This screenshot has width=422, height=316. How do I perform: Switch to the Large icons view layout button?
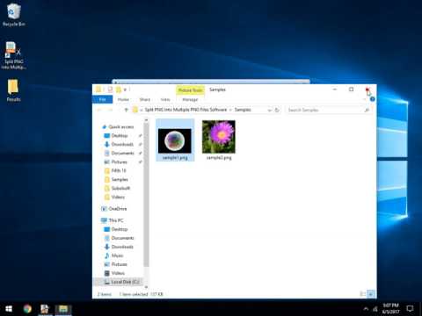click(x=371, y=294)
